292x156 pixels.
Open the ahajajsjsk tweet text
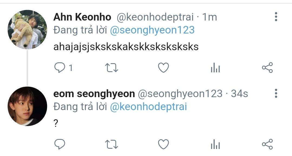click(126, 47)
